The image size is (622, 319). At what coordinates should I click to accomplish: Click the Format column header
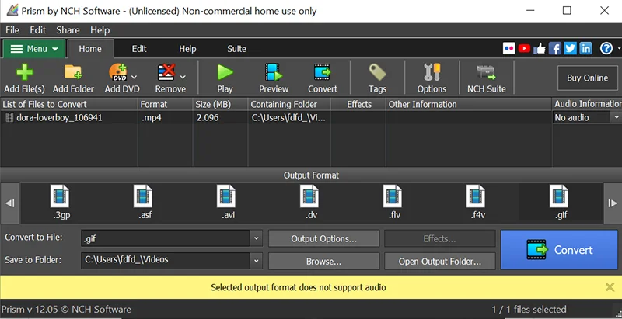(166, 104)
